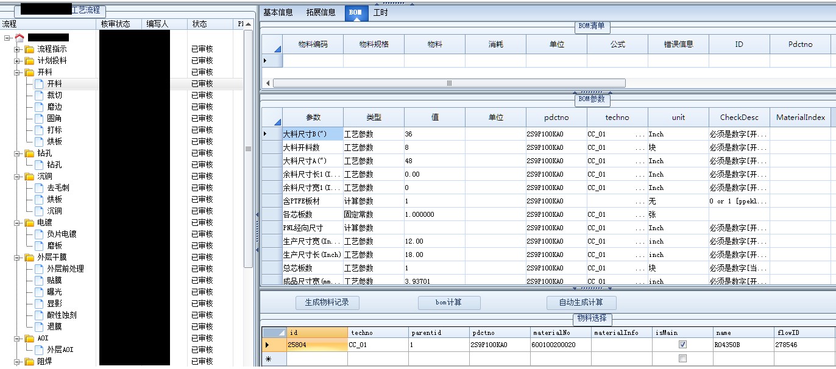The width and height of the screenshot is (836, 369).
Task: Click the 278546 flowID cell
Action: [804, 345]
